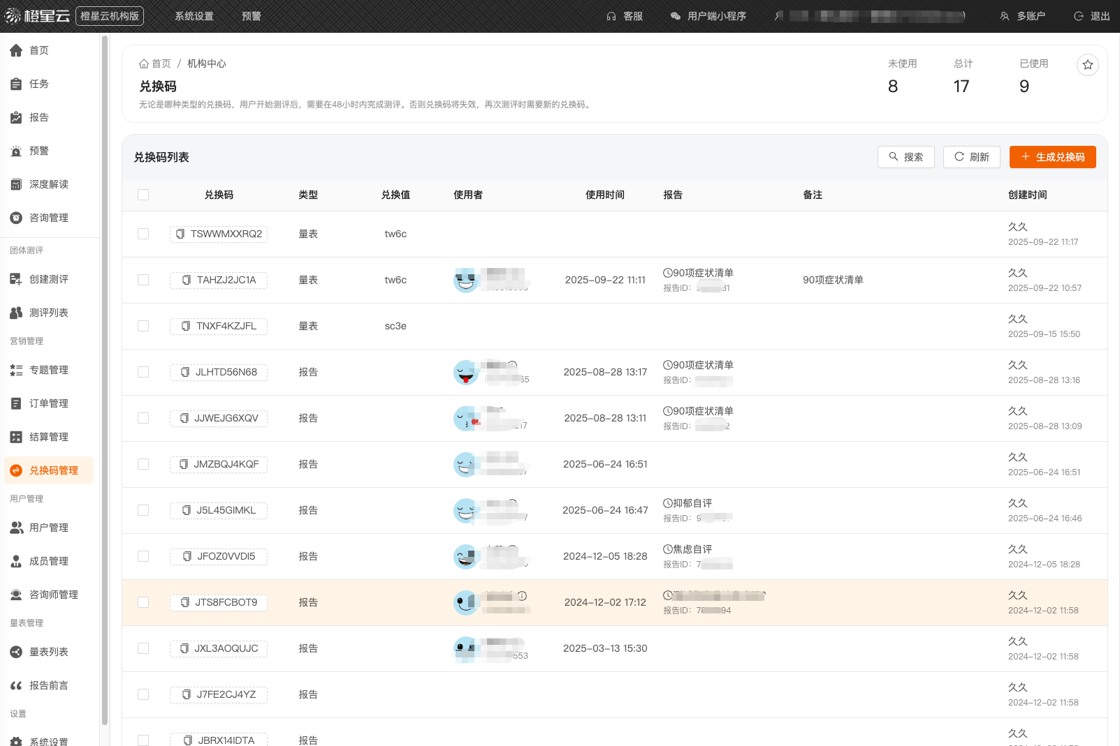The width and height of the screenshot is (1120, 746).
Task: Click info icon beside JTS8FCBOT9 user
Action: [522, 596]
